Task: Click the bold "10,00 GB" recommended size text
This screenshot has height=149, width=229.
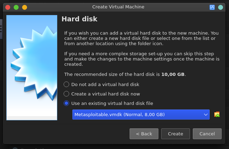Action: tap(173, 74)
